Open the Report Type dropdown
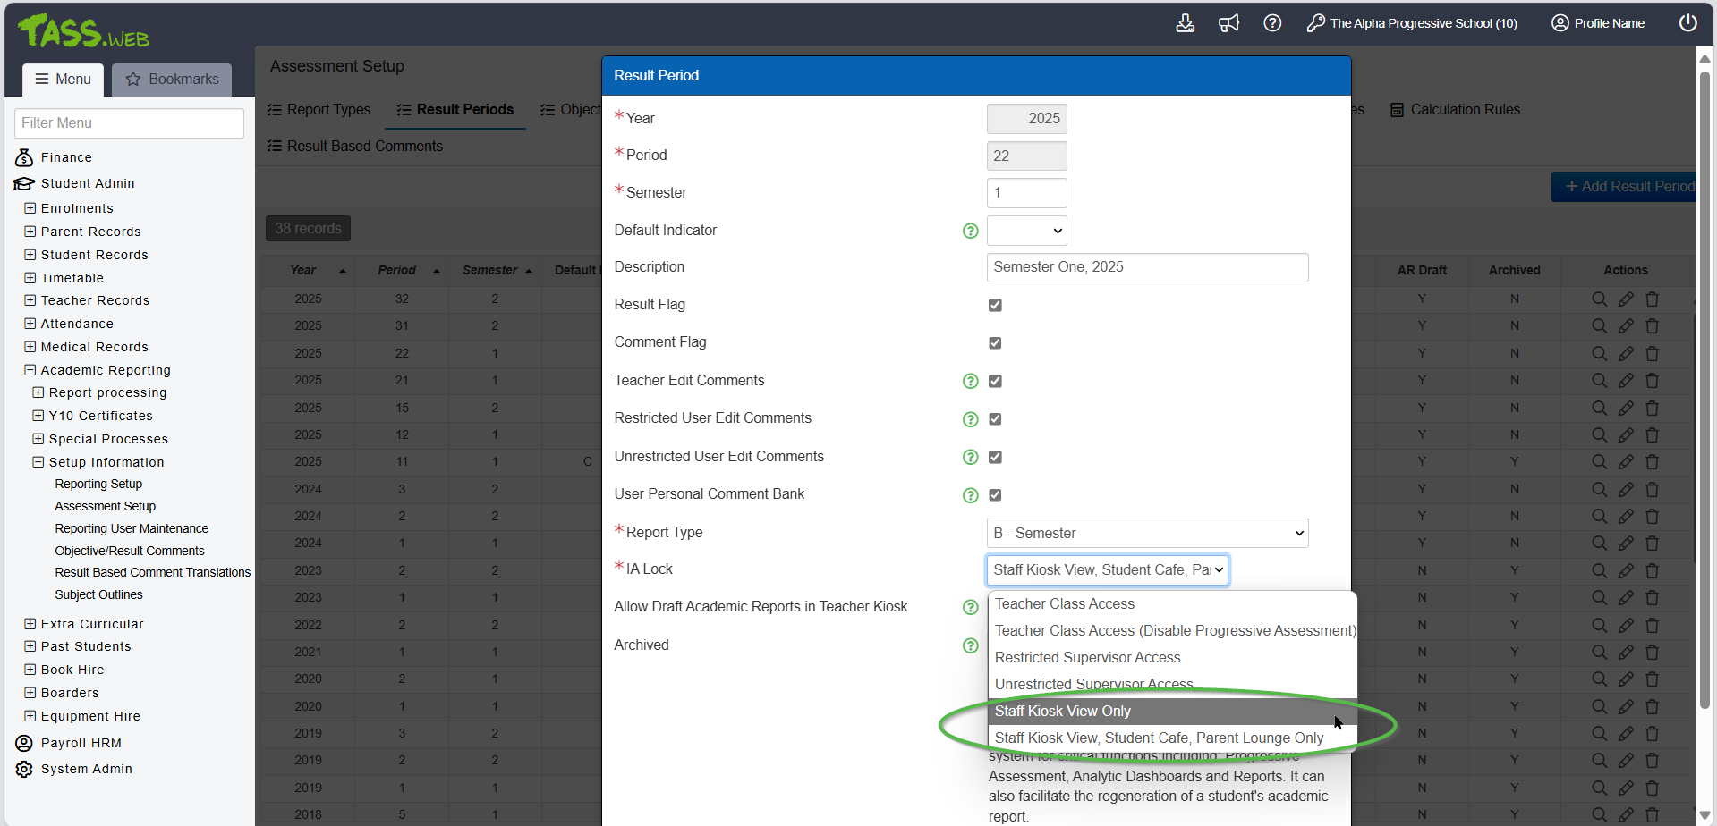This screenshot has height=826, width=1717. pos(1147,534)
